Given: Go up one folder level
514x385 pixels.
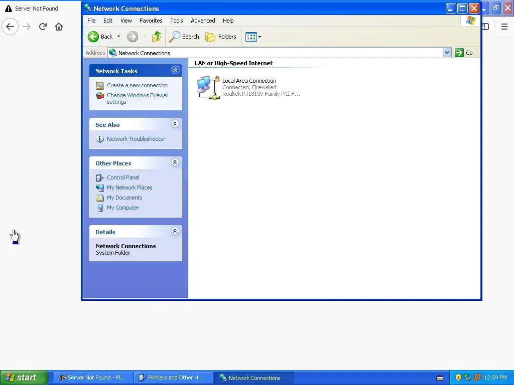Looking at the screenshot, I should pos(157,37).
